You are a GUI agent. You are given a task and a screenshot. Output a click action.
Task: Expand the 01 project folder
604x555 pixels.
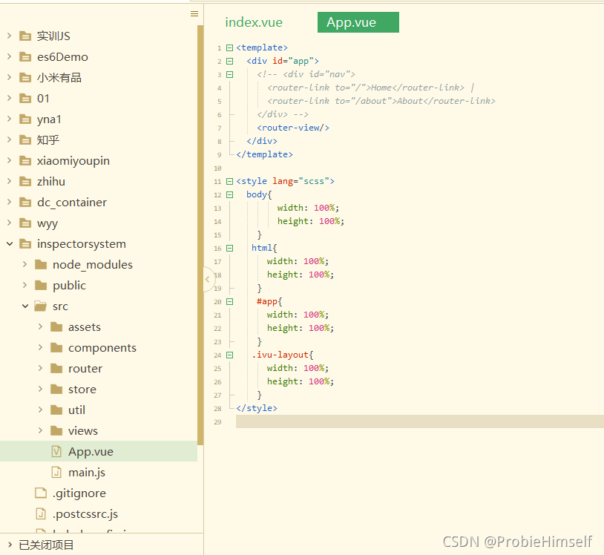pyautogui.click(x=9, y=98)
